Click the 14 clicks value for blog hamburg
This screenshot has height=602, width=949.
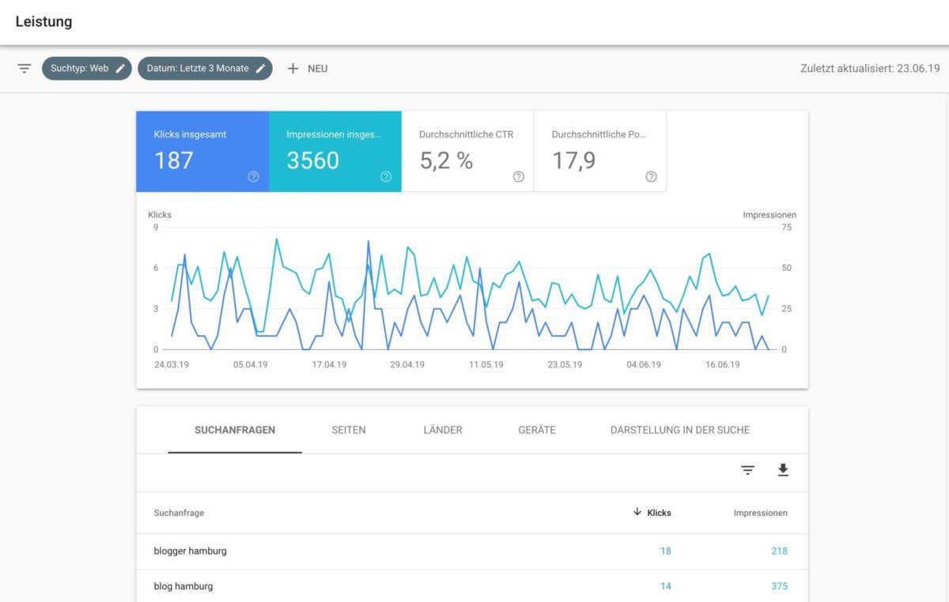click(x=665, y=586)
